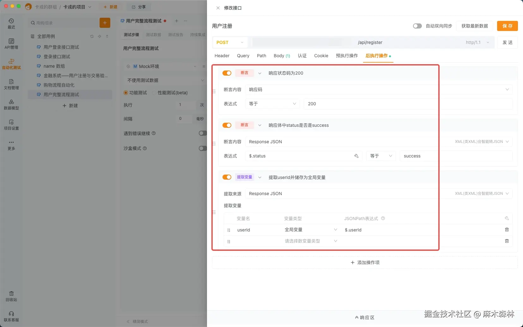Click the JSONPath表达式 help question icon
This screenshot has width=523, height=327.
click(383, 218)
